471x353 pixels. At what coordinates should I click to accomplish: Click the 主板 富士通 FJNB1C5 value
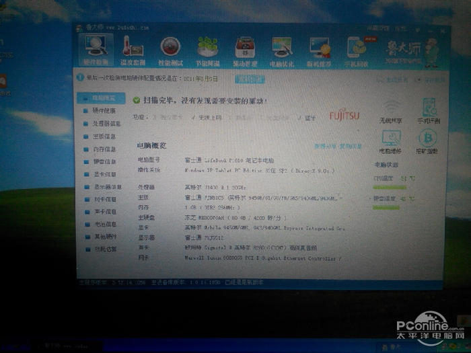click(x=264, y=198)
